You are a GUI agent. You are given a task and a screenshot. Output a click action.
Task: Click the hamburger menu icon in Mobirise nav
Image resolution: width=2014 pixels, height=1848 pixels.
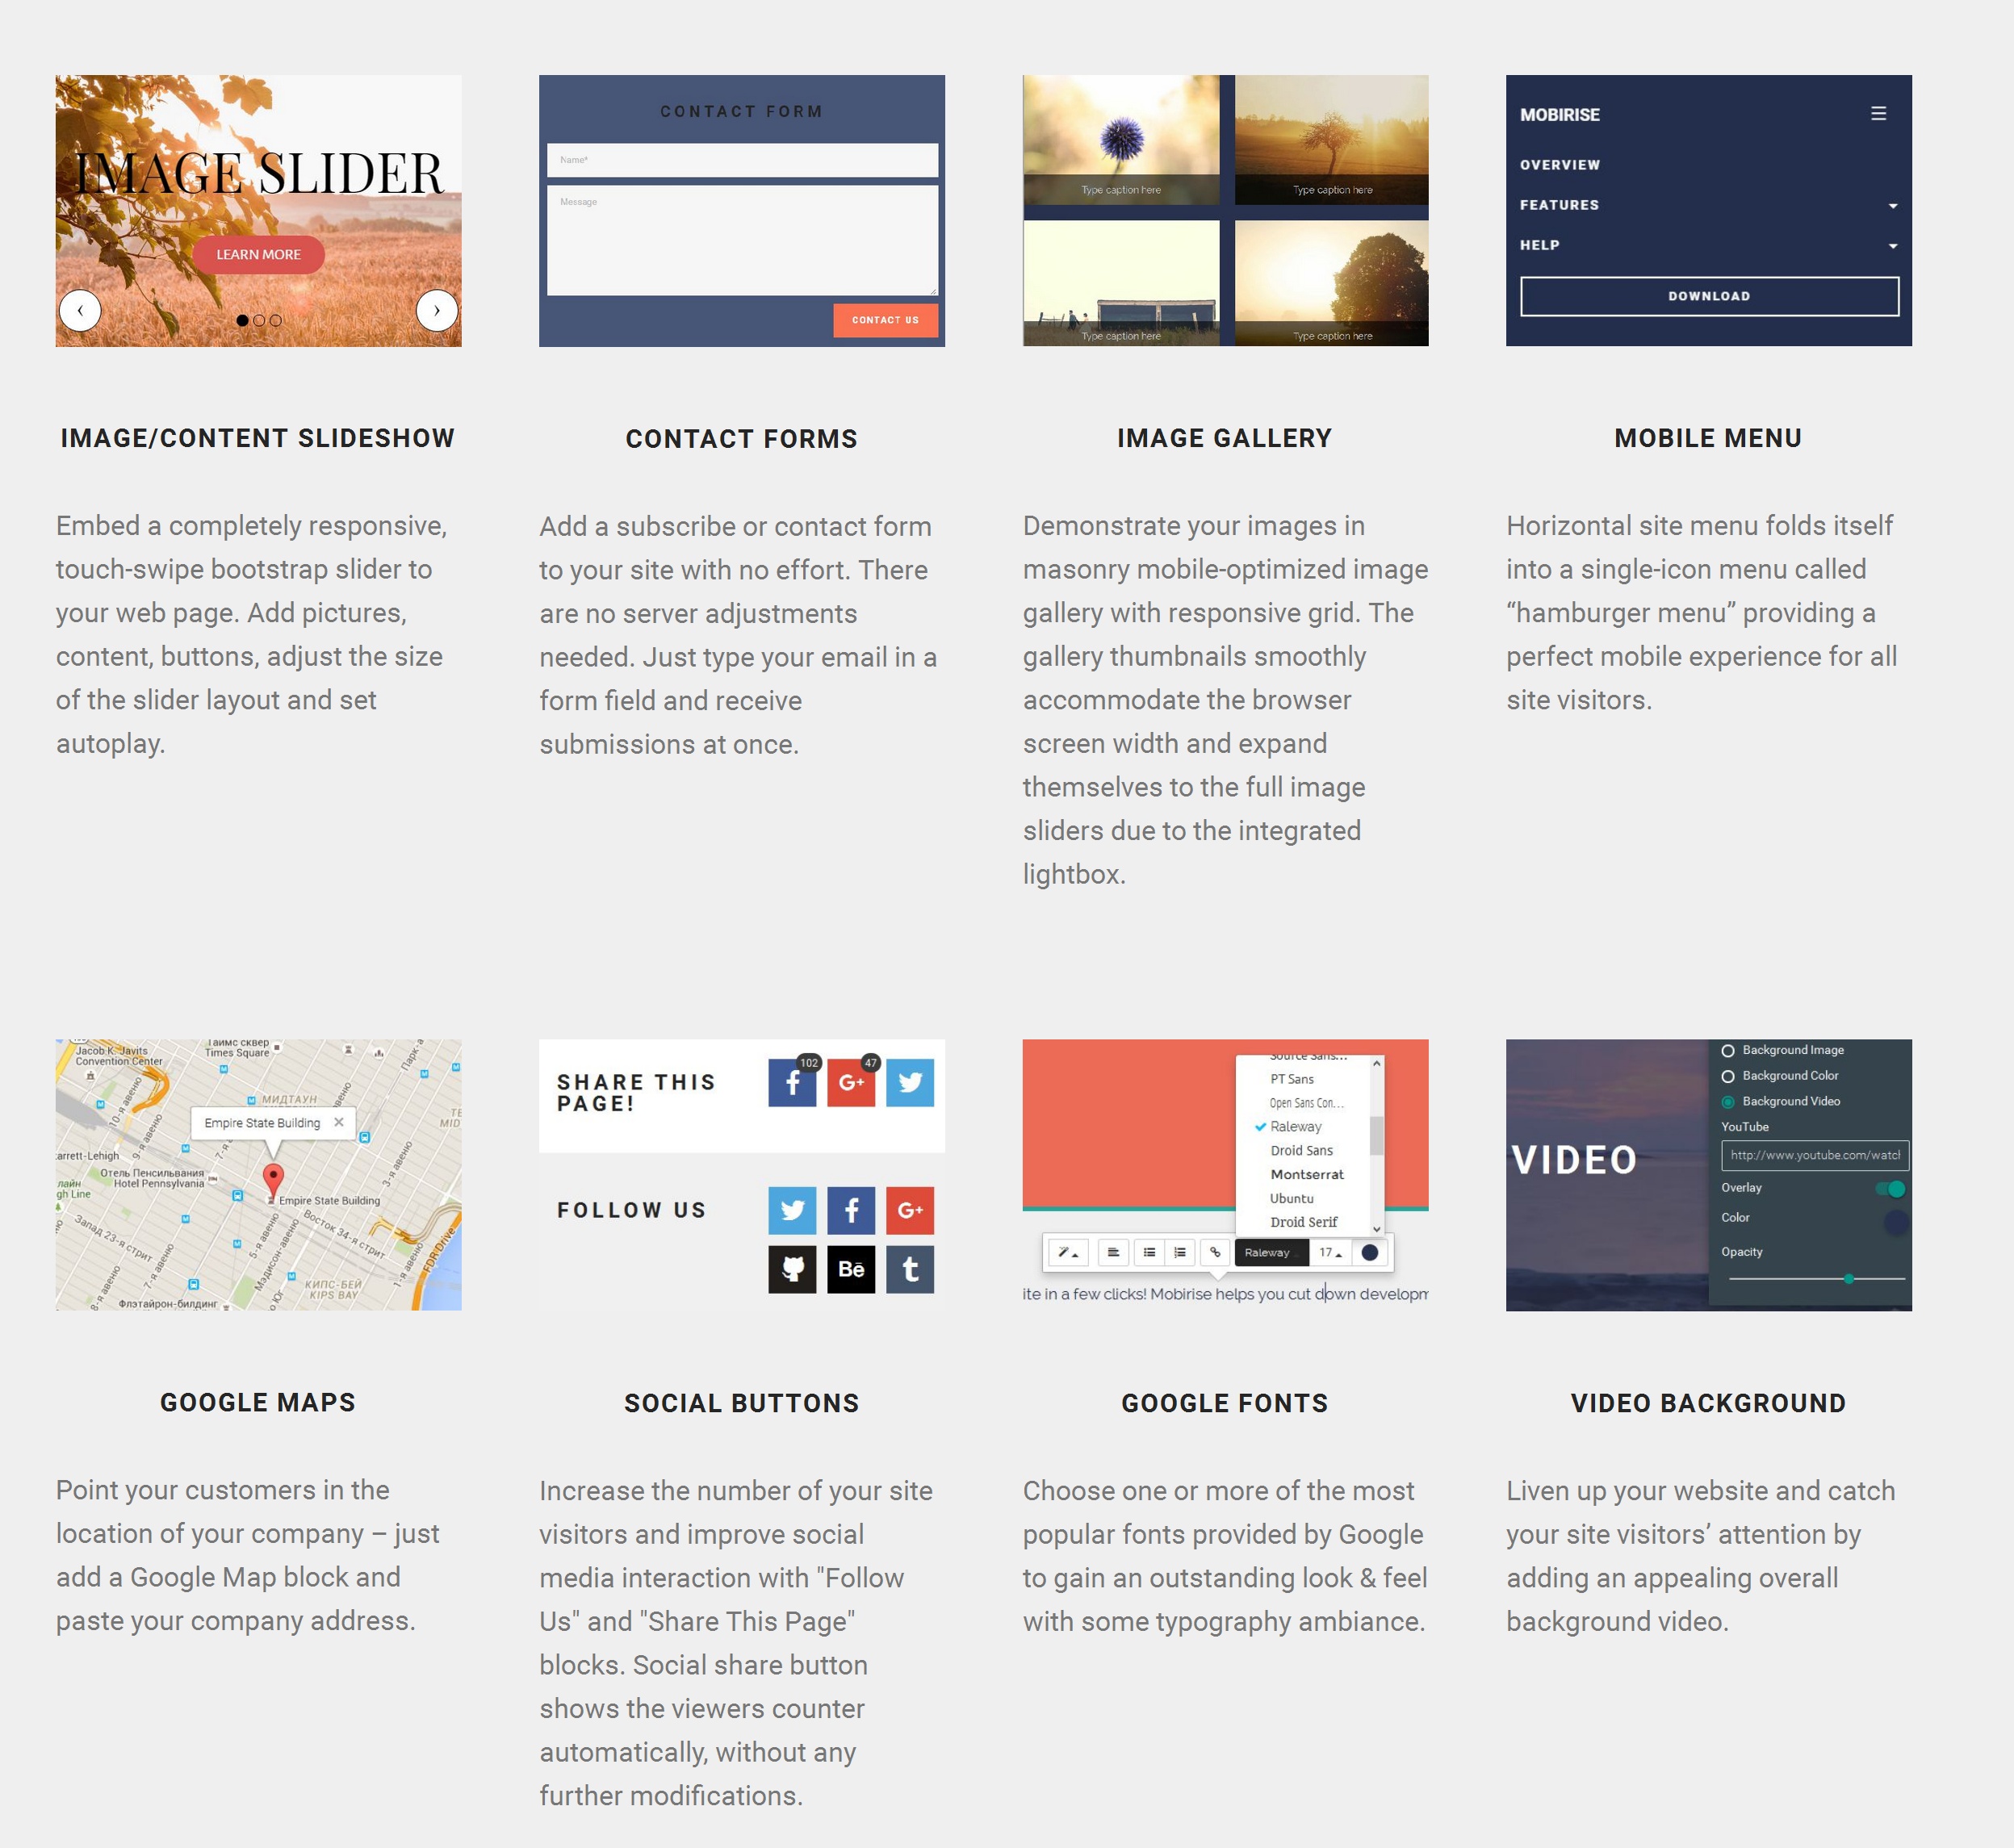pos(1879,112)
